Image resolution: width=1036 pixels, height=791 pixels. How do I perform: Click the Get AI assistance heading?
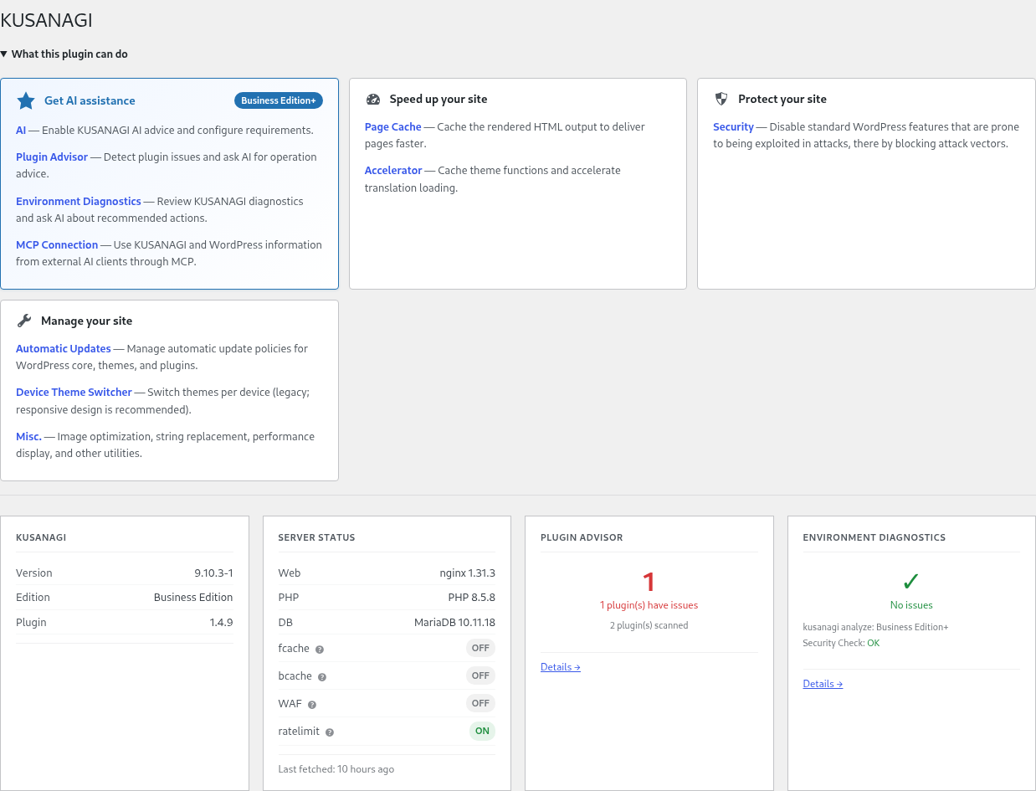(90, 100)
